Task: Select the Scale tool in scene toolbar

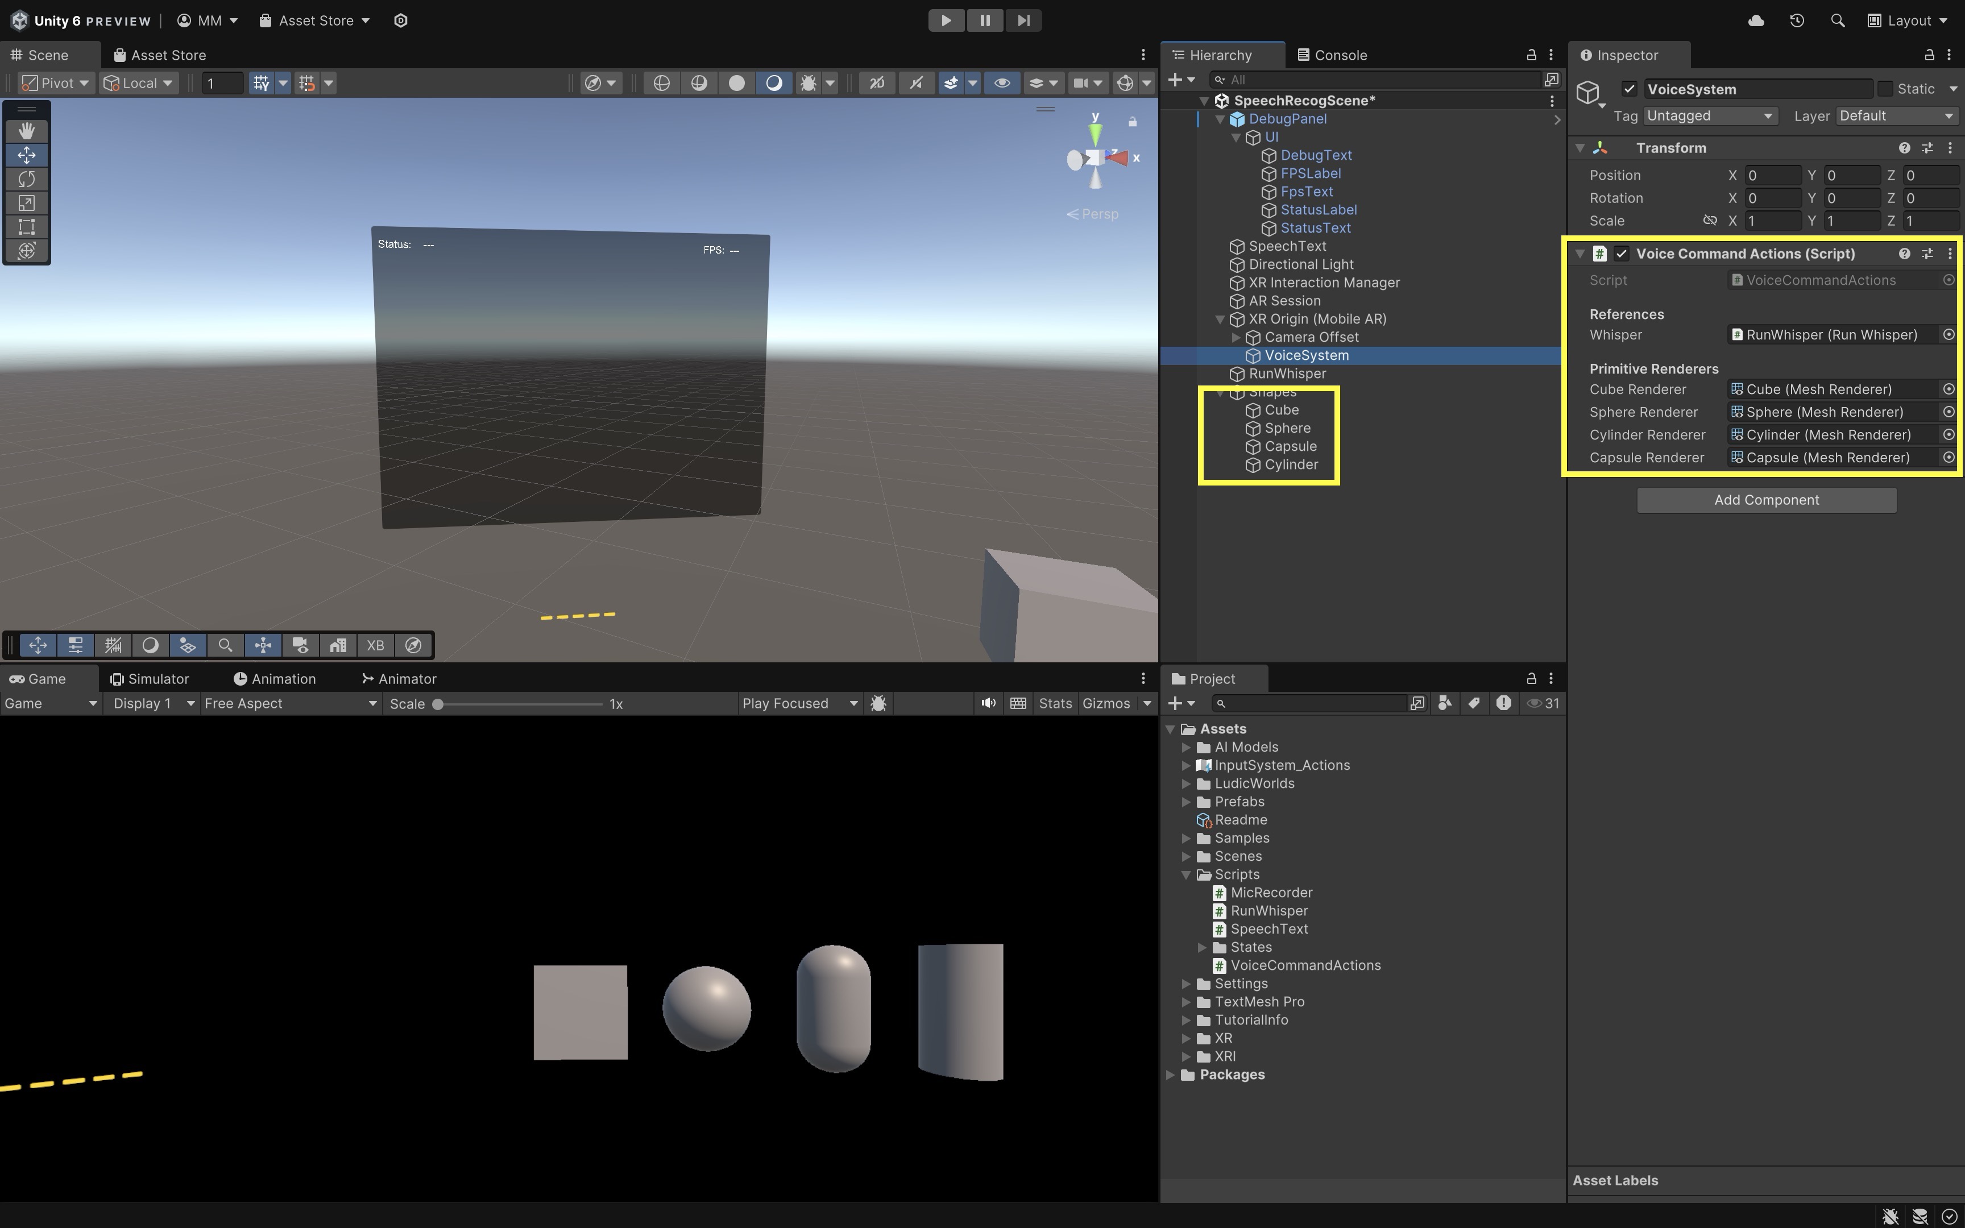Action: [27, 203]
